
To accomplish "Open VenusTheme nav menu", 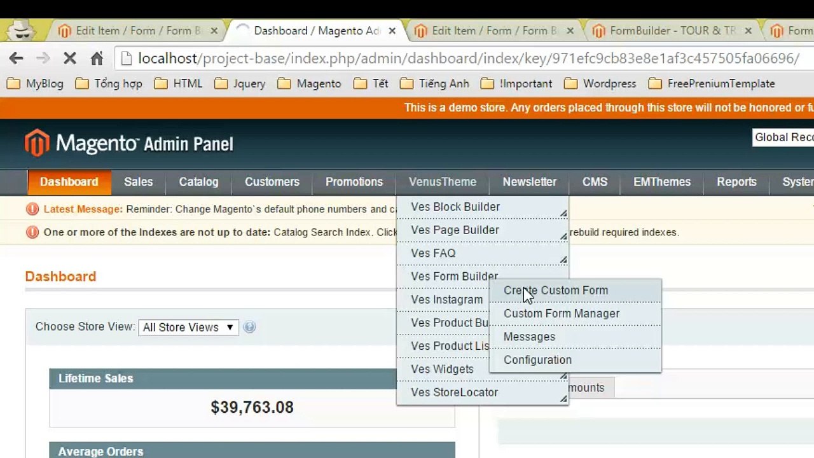I will tap(443, 182).
